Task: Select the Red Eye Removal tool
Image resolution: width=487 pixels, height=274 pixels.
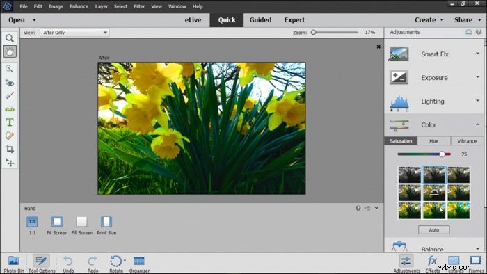Action: click(x=10, y=83)
